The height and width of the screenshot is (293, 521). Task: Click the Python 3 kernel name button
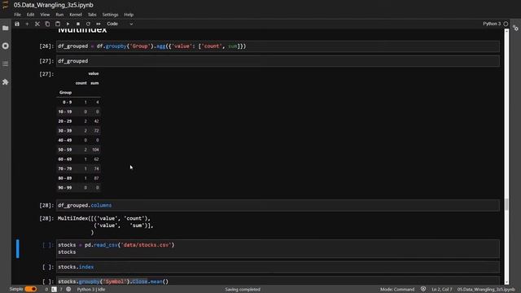pos(492,24)
